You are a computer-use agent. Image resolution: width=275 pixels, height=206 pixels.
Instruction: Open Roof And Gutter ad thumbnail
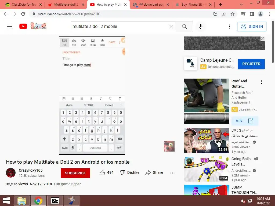(x=207, y=101)
